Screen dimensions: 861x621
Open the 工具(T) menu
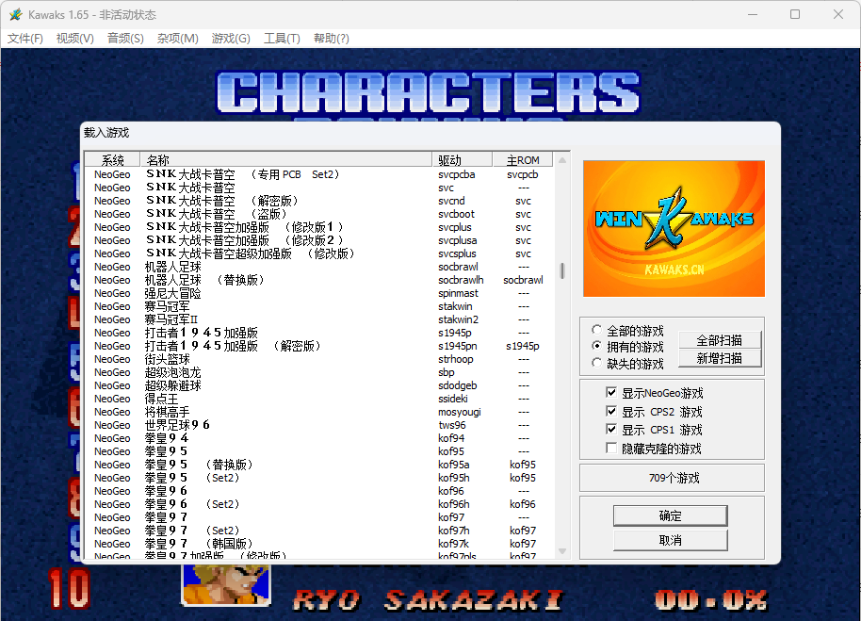click(x=282, y=39)
